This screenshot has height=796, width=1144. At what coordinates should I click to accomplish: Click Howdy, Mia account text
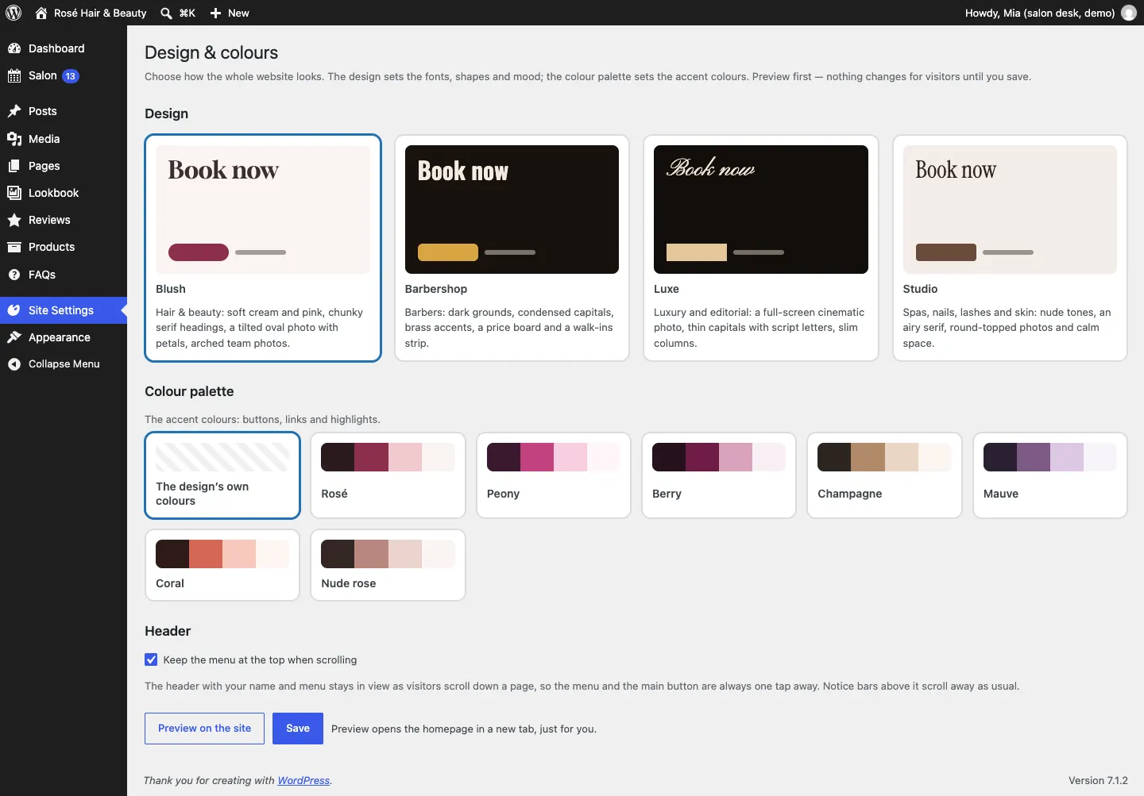1040,13
